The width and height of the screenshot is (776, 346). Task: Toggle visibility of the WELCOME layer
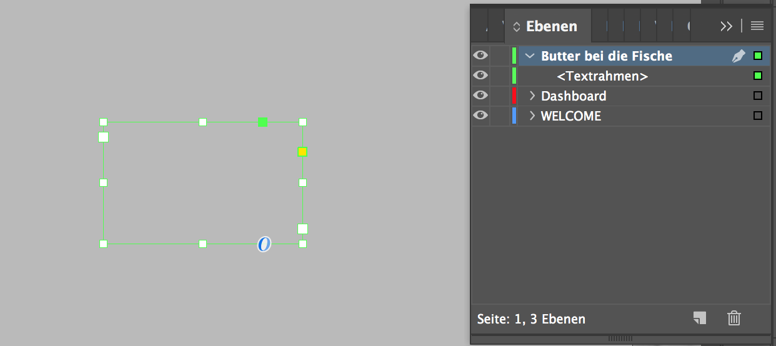click(x=480, y=116)
